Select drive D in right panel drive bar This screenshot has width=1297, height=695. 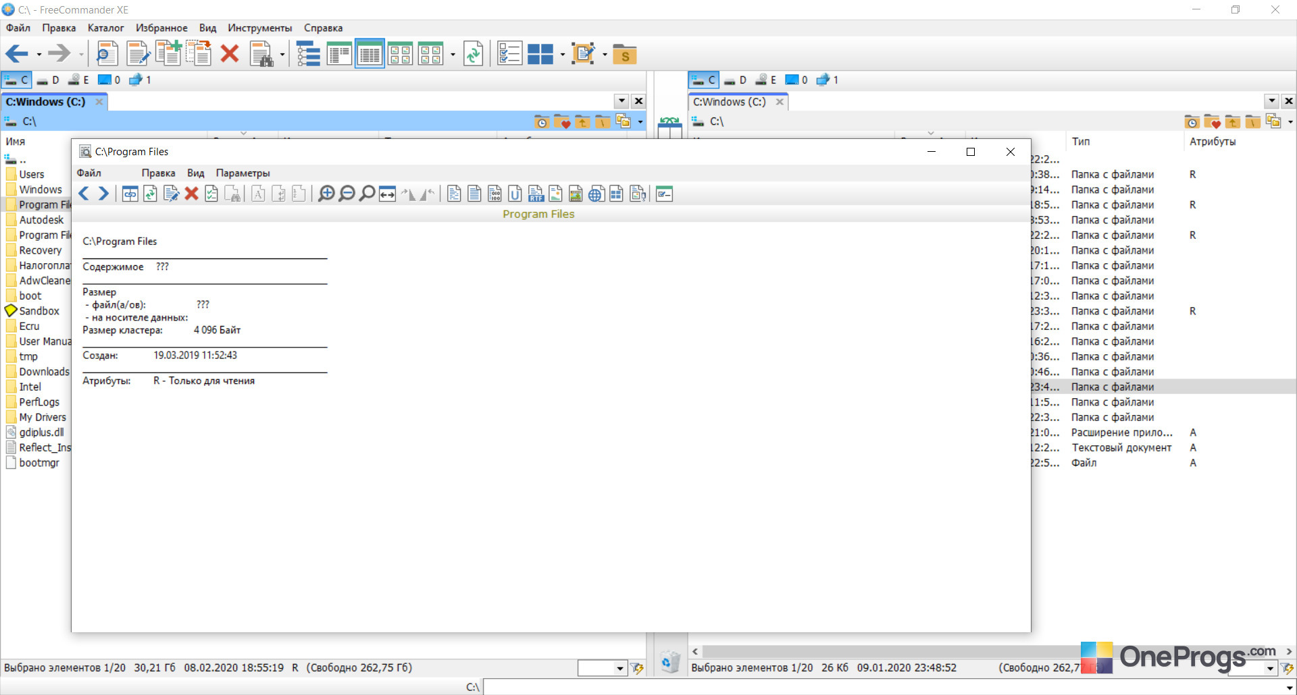pyautogui.click(x=736, y=80)
